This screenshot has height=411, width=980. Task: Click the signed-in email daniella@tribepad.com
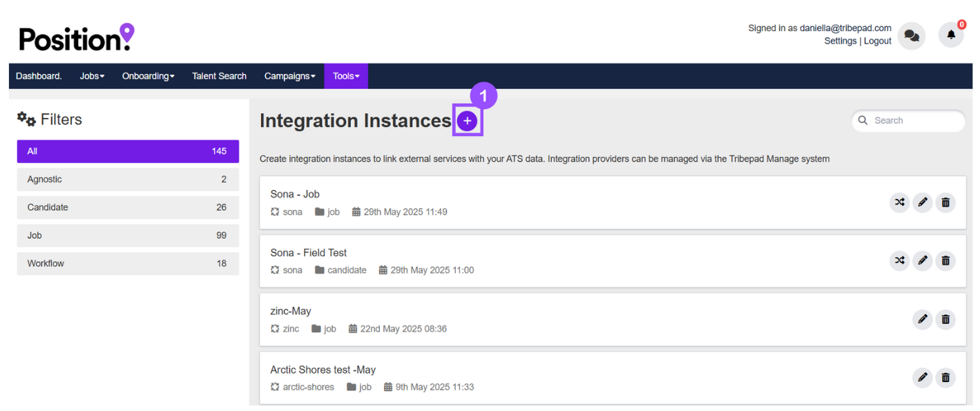845,28
